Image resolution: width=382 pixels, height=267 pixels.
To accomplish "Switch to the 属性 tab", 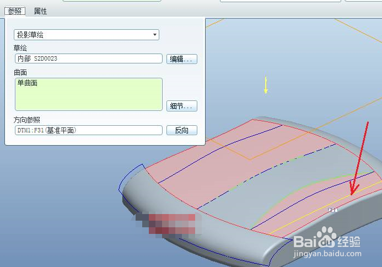I will tap(40, 11).
